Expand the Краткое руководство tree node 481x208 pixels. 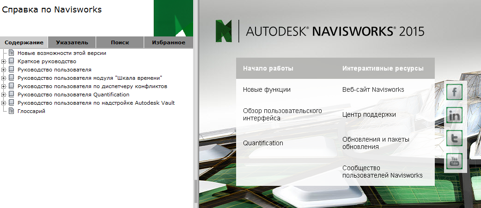click(3, 62)
